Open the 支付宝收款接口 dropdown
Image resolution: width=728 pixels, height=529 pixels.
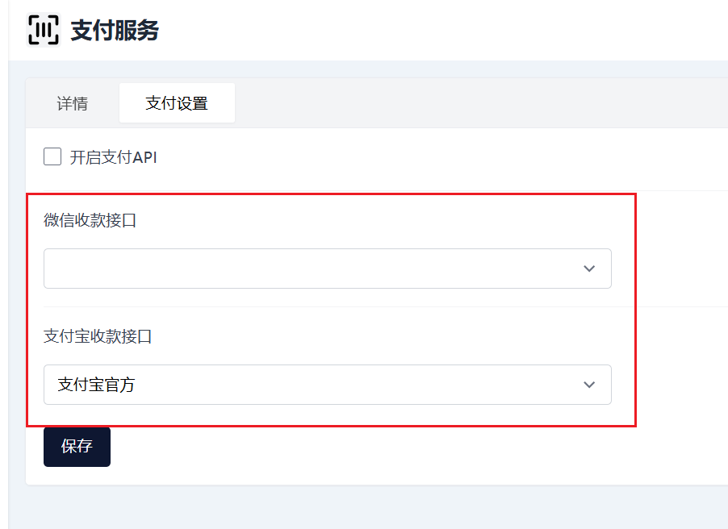(x=327, y=385)
